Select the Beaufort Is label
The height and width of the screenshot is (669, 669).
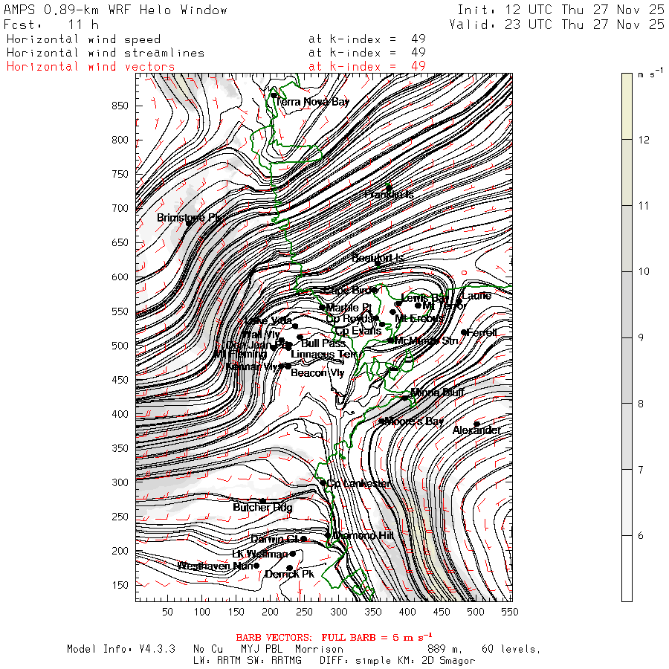(x=378, y=258)
